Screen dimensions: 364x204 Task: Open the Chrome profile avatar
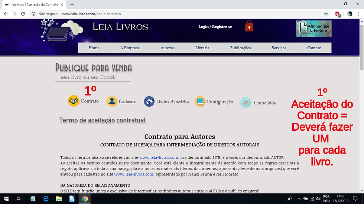click(x=350, y=14)
